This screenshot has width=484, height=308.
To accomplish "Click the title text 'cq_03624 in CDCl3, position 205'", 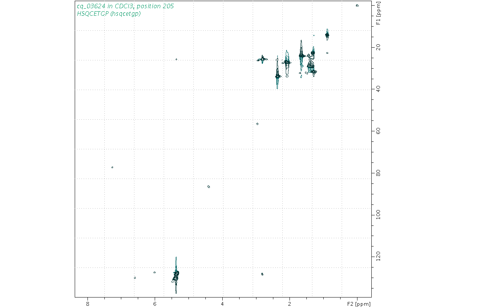I will pyautogui.click(x=125, y=6).
